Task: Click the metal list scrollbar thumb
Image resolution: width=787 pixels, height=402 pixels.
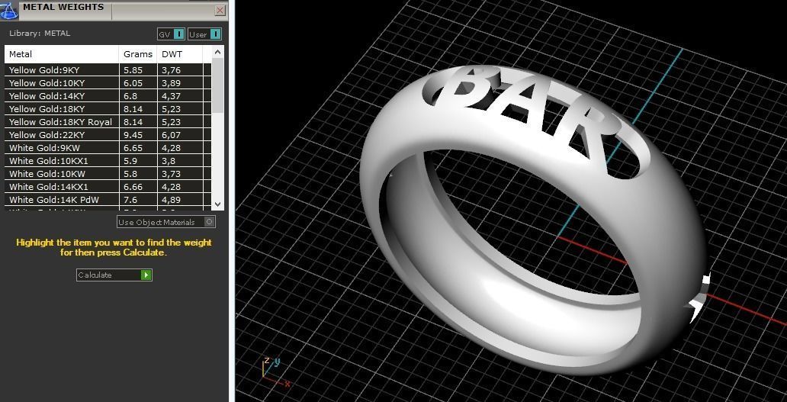Action: 218,85
